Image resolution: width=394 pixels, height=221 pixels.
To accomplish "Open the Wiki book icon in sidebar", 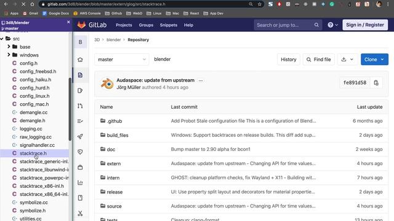I will tap(80, 198).
